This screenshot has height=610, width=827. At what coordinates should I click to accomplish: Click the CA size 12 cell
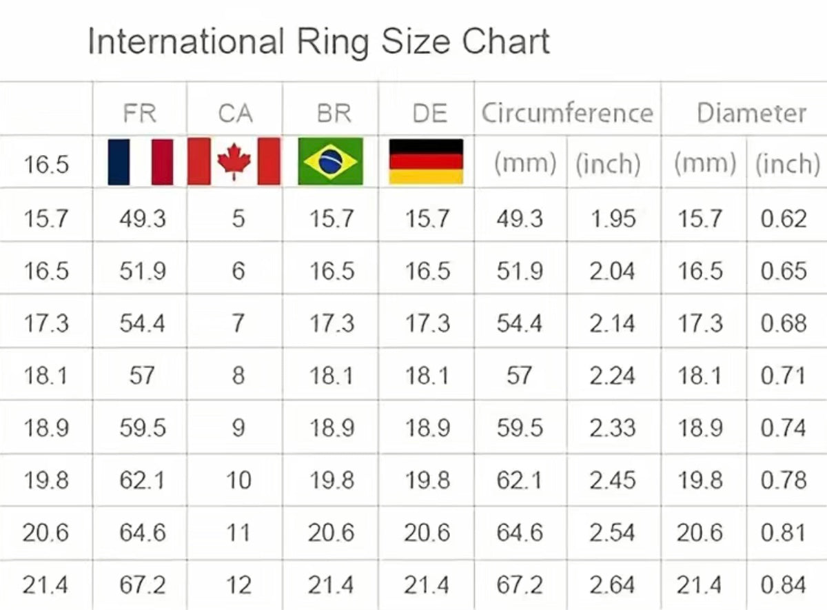[x=238, y=586]
